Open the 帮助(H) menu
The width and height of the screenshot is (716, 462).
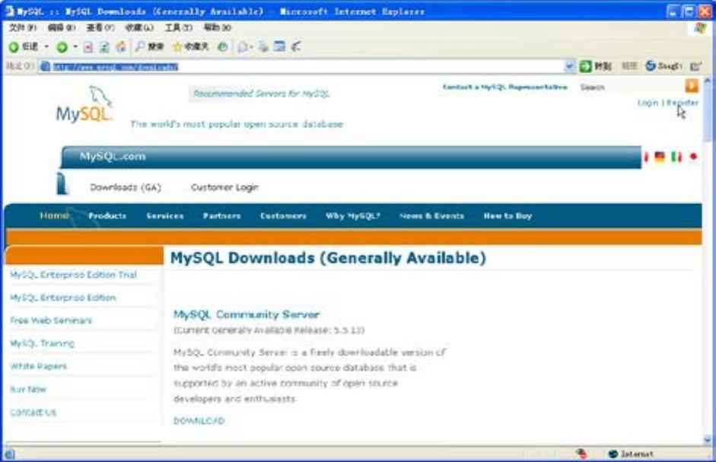pos(218,28)
